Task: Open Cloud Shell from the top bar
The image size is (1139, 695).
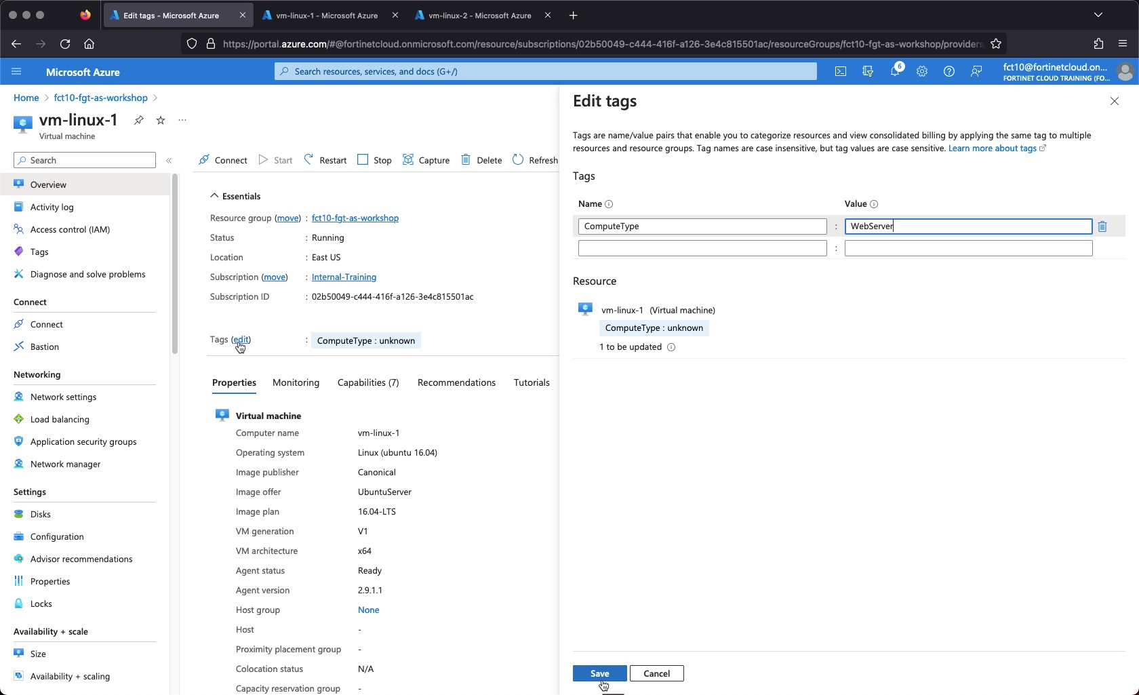Action: tap(841, 71)
